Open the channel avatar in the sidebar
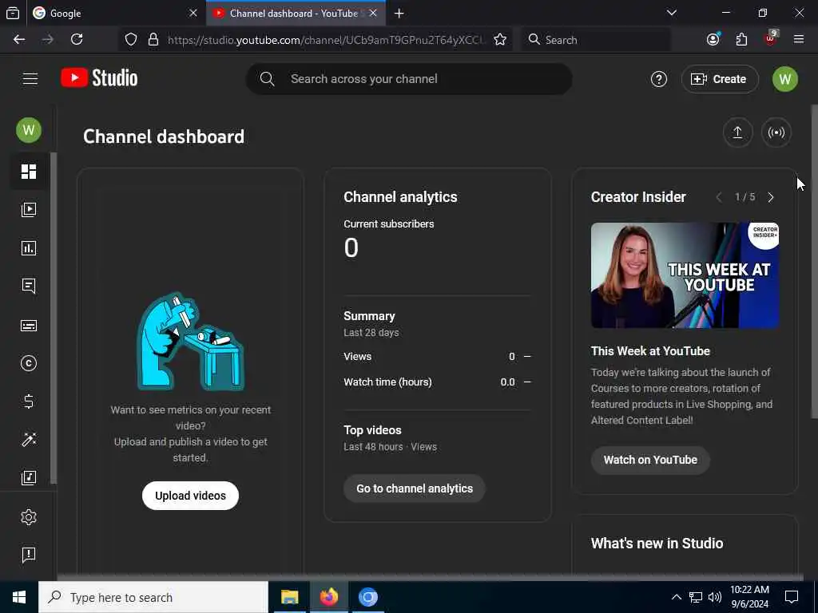Viewport: 818px width, 613px height. pyautogui.click(x=29, y=130)
